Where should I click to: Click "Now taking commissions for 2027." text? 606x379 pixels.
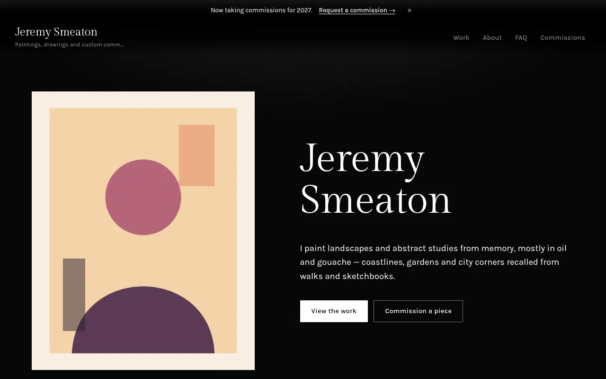tap(261, 10)
